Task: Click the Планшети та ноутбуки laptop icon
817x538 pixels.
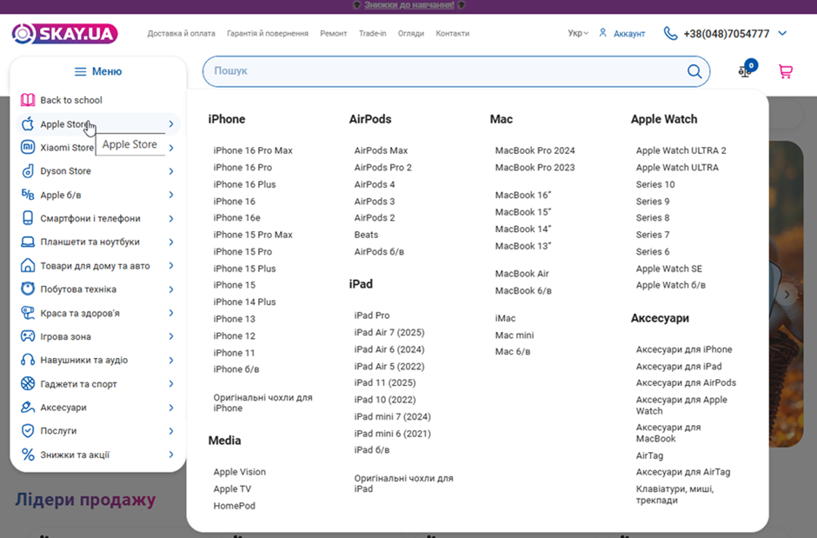Action: pyautogui.click(x=28, y=242)
